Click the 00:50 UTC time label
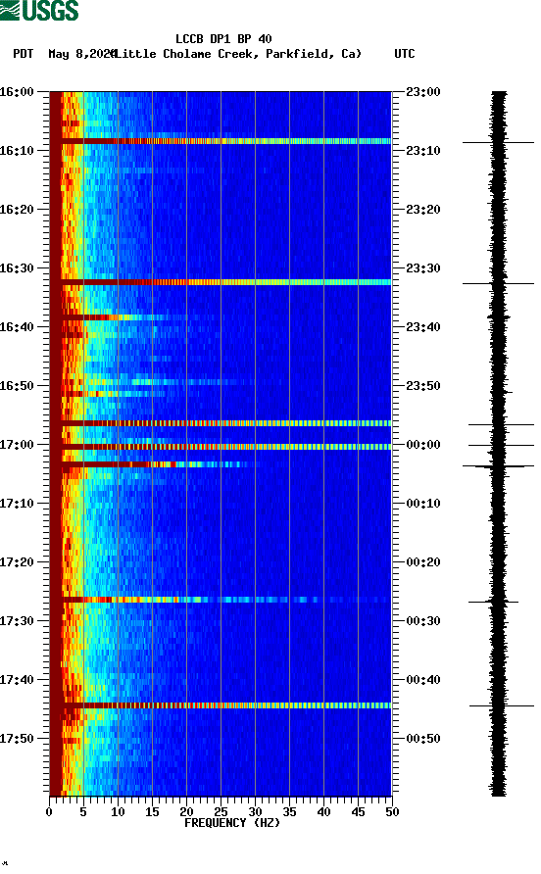Viewport: 541px width, 874px height. click(x=423, y=739)
